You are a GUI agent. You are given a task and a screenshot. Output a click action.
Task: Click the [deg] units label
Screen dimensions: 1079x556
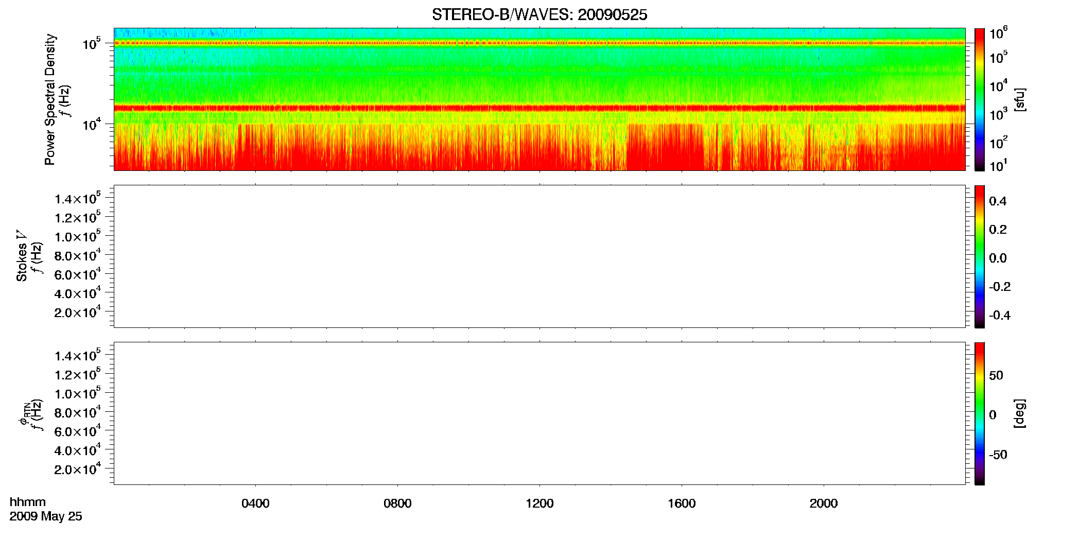[1019, 413]
